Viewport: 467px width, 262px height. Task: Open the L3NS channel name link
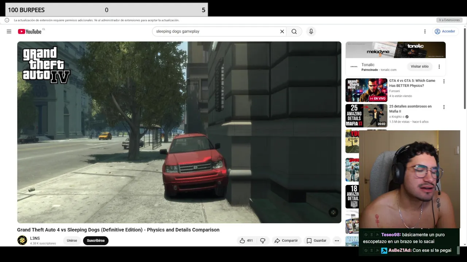click(x=35, y=238)
